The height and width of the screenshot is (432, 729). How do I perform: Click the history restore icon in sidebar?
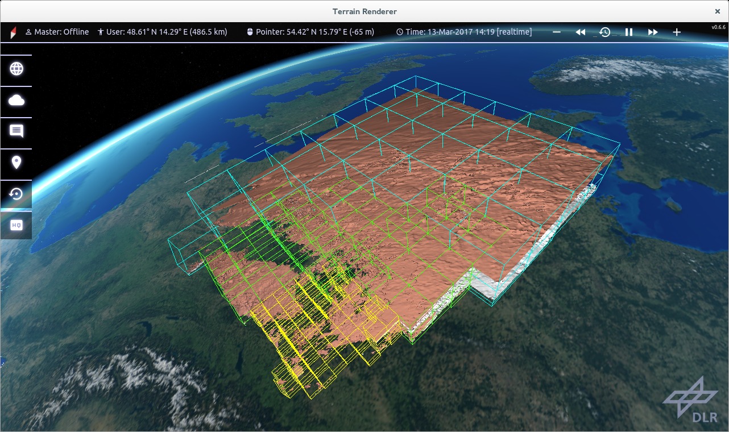[x=16, y=194]
